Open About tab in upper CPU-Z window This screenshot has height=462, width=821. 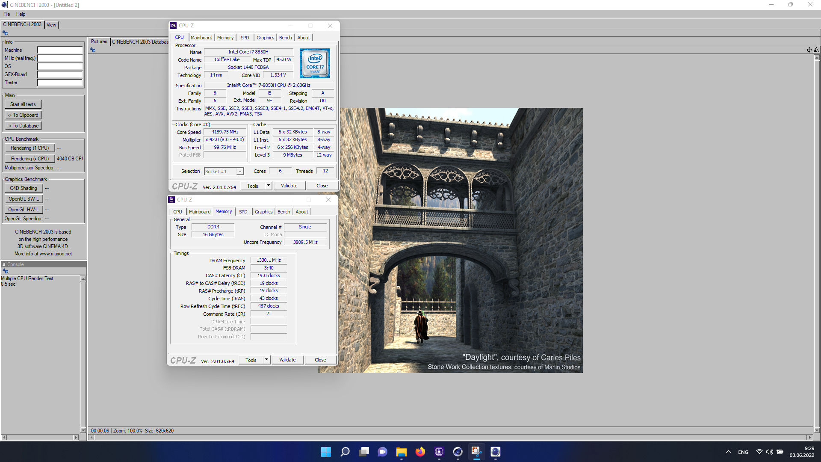pos(304,38)
